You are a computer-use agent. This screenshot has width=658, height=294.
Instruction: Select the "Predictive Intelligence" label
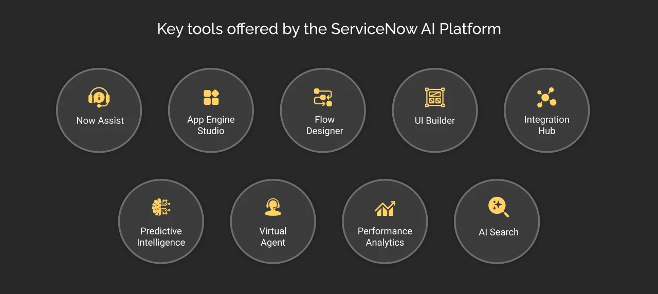pos(161,236)
